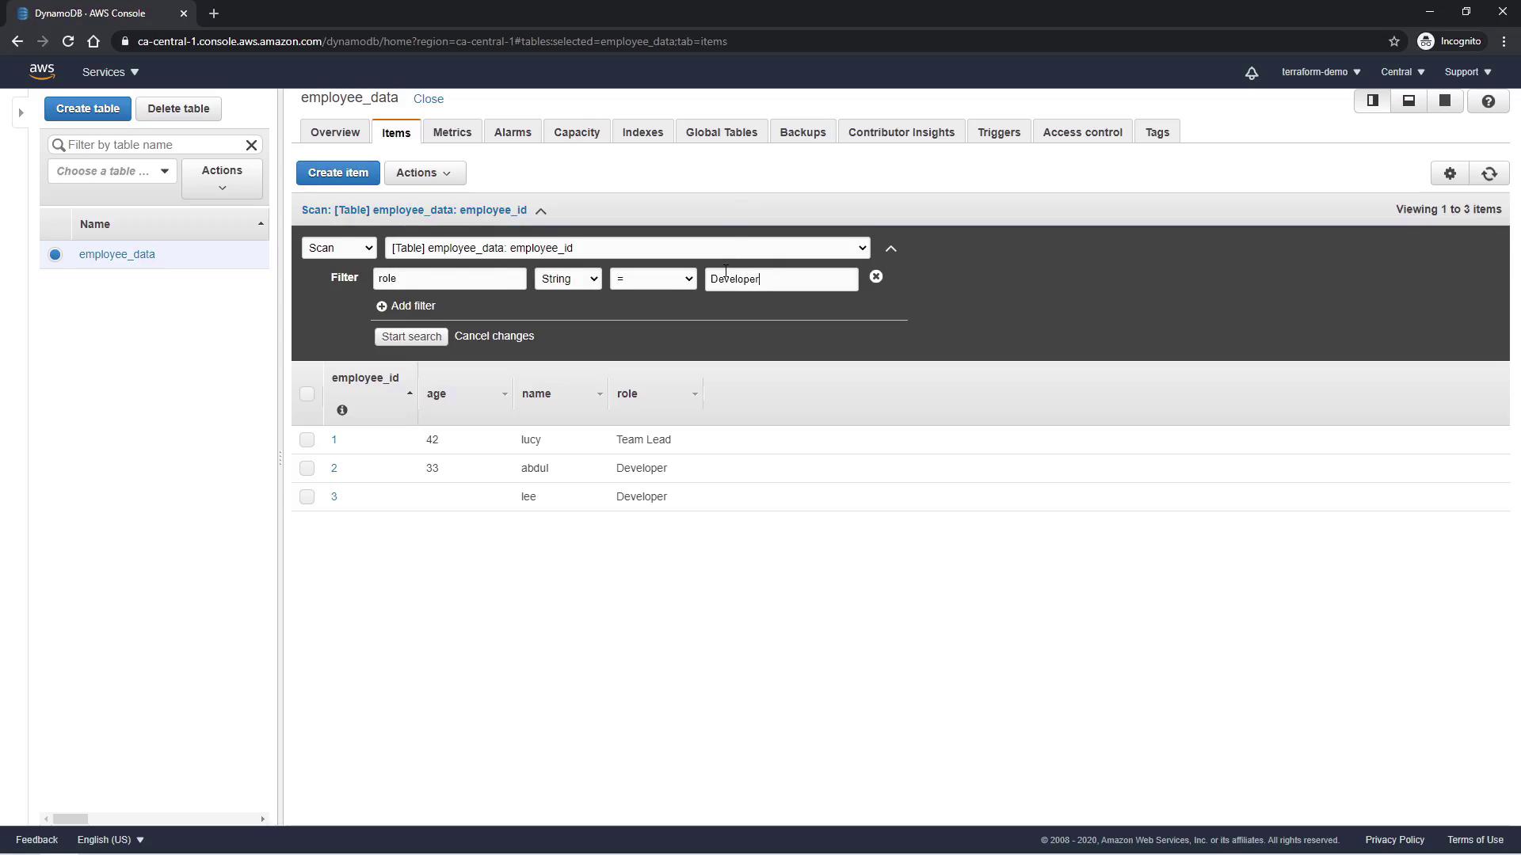Click the Cancel changes link
Image resolution: width=1521 pixels, height=855 pixels.
coord(494,336)
